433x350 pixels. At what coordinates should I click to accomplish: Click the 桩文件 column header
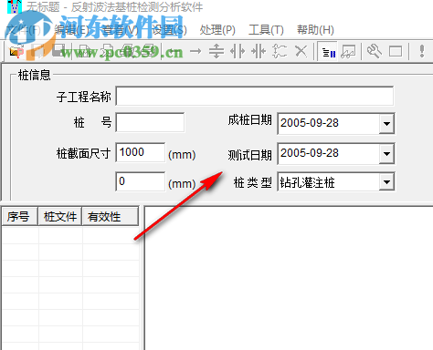tap(59, 216)
